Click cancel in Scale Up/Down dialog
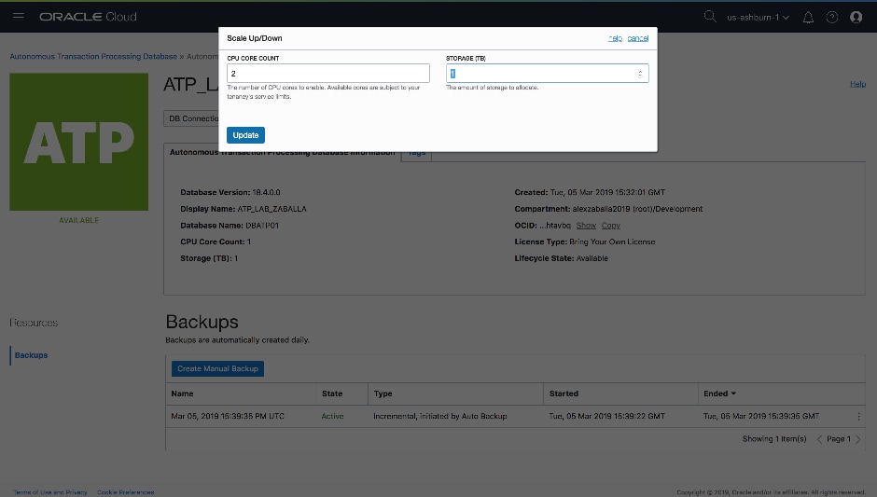 (638, 38)
